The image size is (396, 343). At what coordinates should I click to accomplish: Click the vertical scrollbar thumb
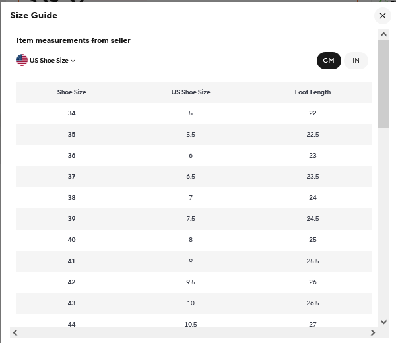pyautogui.click(x=383, y=84)
